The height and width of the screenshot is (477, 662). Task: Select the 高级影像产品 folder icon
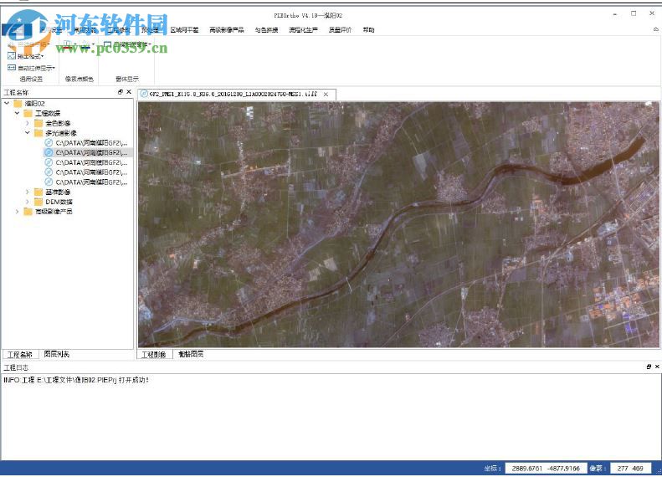click(x=28, y=212)
